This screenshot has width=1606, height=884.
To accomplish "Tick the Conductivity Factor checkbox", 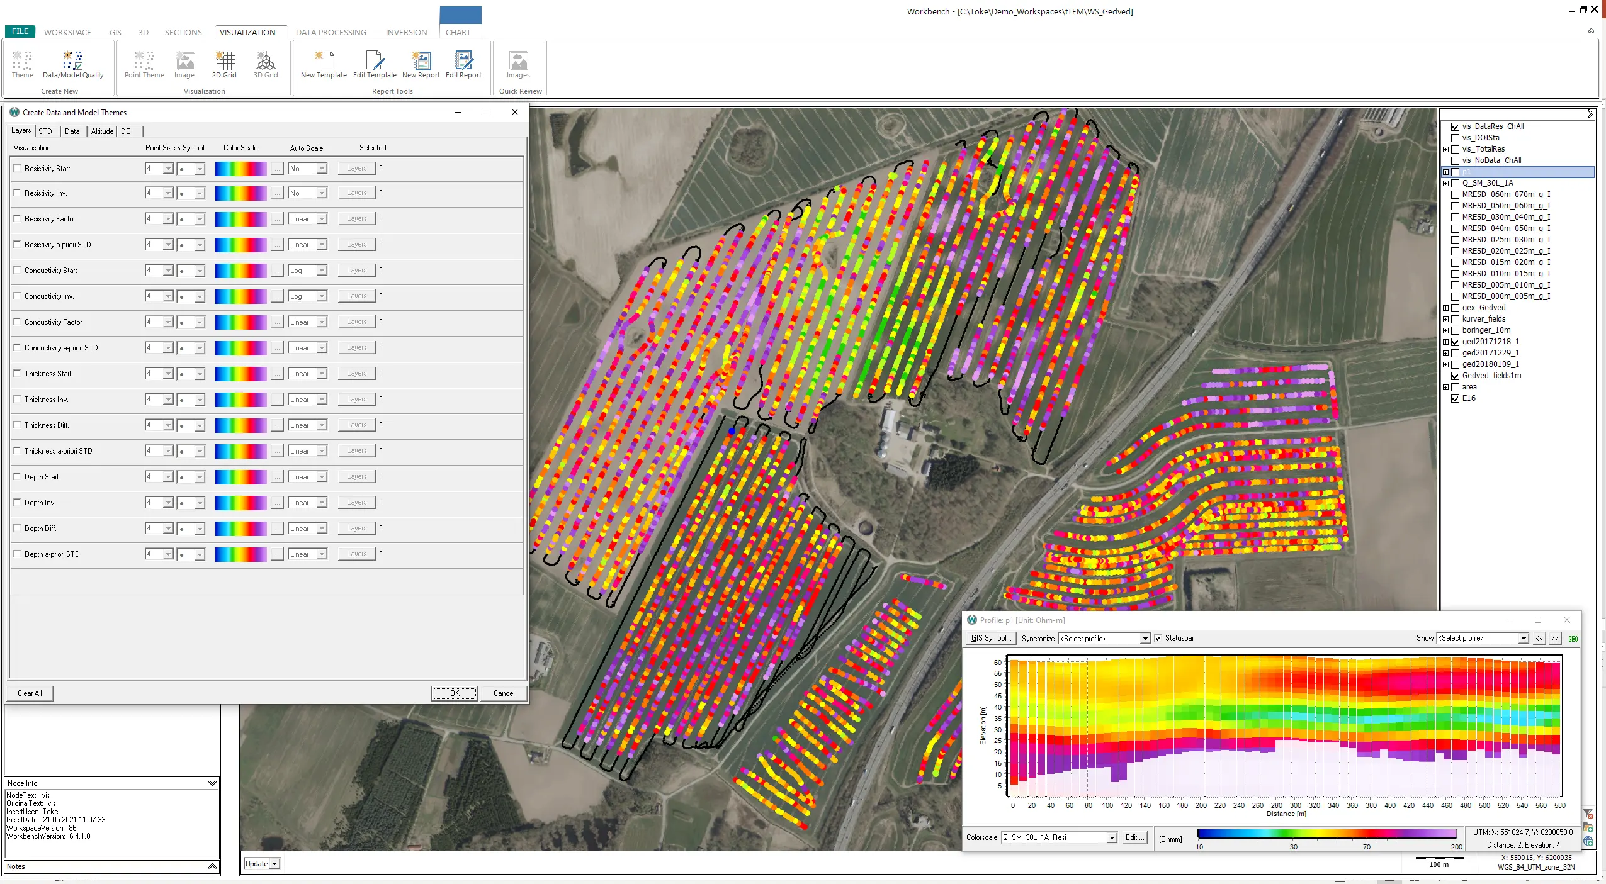I will (x=17, y=322).
